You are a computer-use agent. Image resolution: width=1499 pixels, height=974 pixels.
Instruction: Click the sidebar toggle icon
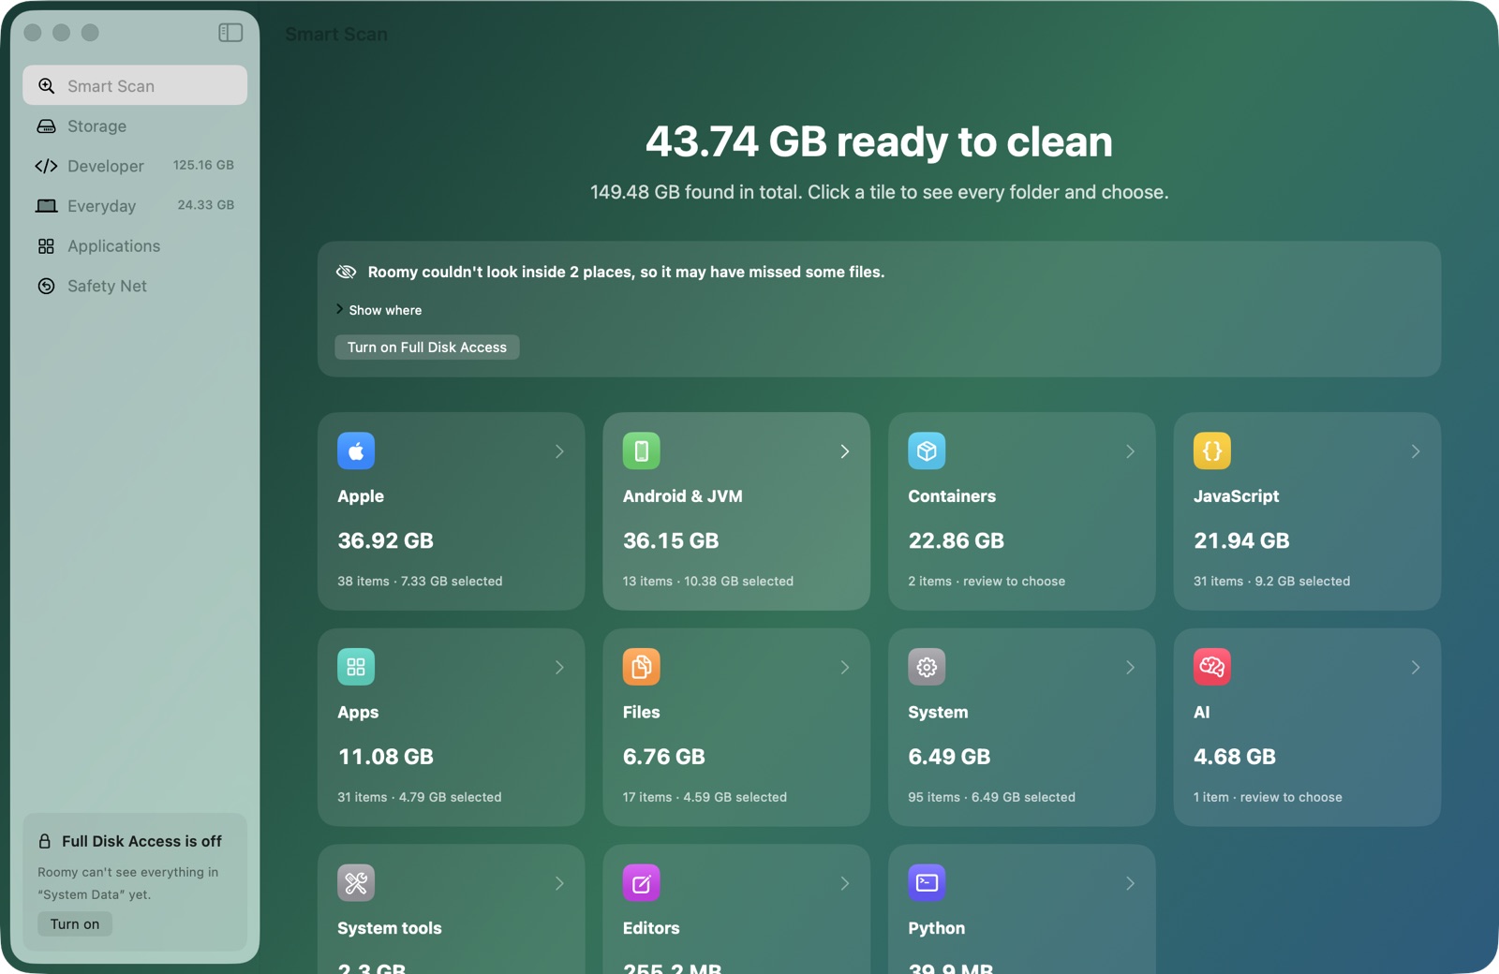click(x=230, y=33)
